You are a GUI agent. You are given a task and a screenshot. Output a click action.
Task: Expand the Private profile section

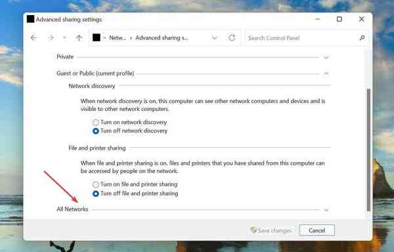[326, 58]
